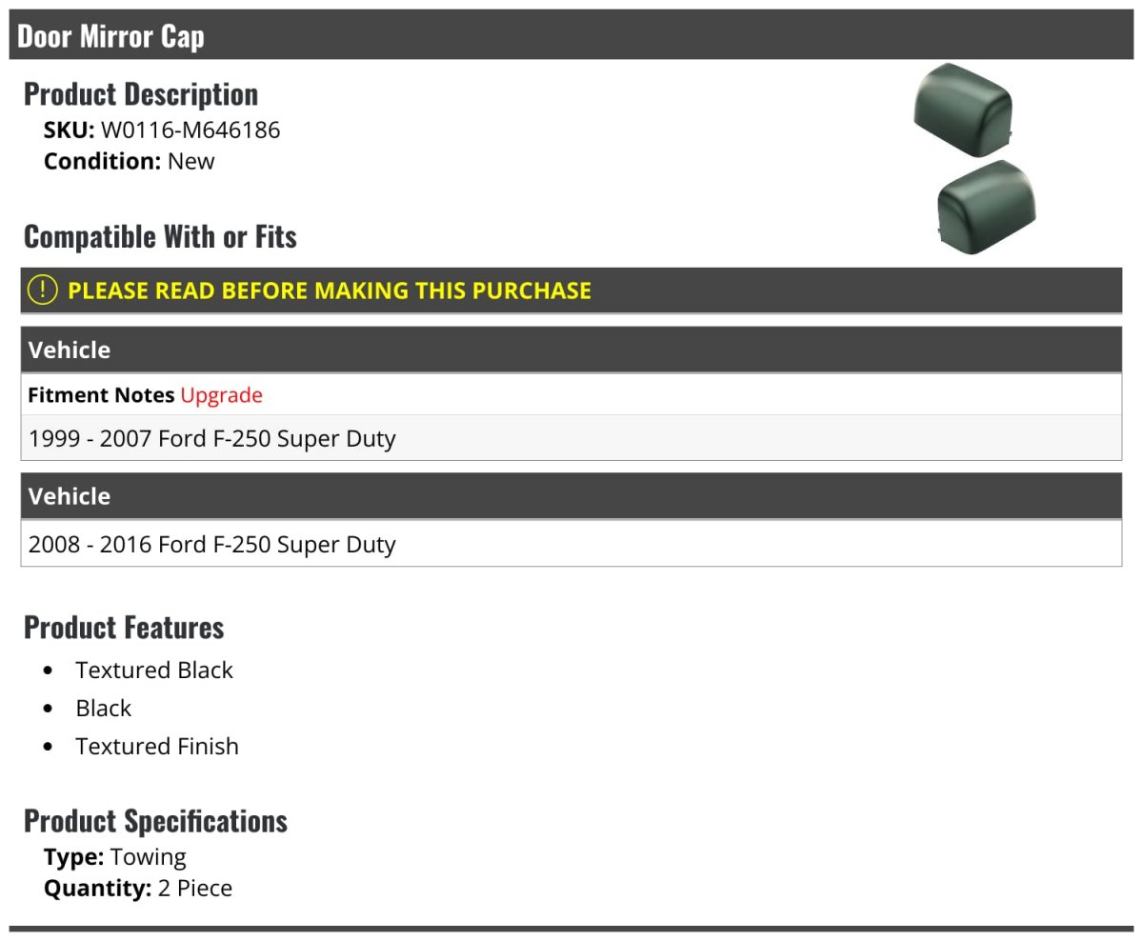Viewport: 1143px width, 941px height.
Task: Click the Product Specifications heading
Action: tap(155, 820)
